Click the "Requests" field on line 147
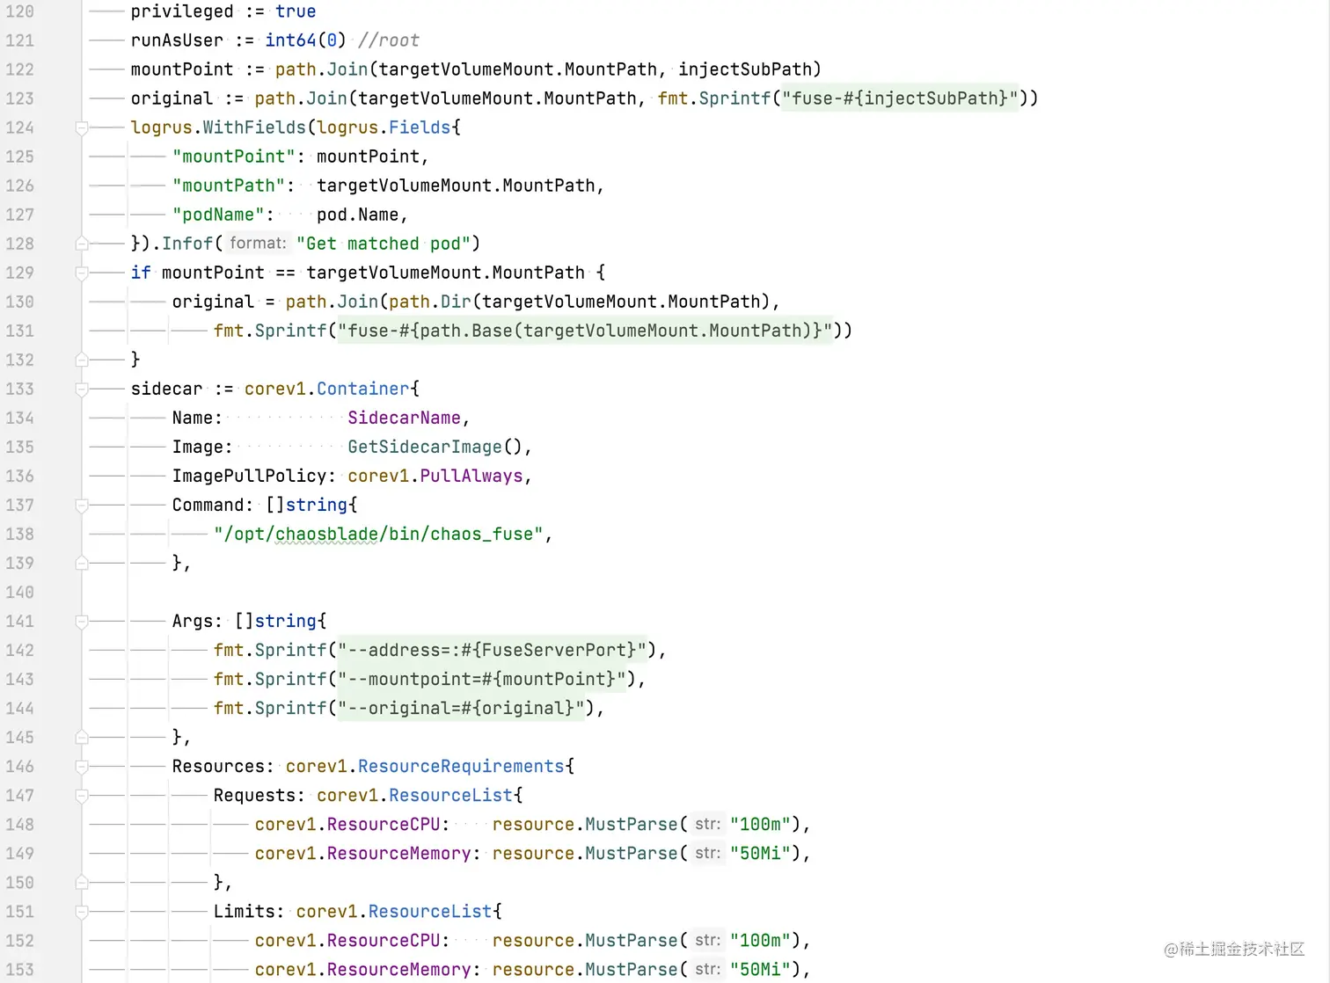The width and height of the screenshot is (1330, 983). coord(254,795)
